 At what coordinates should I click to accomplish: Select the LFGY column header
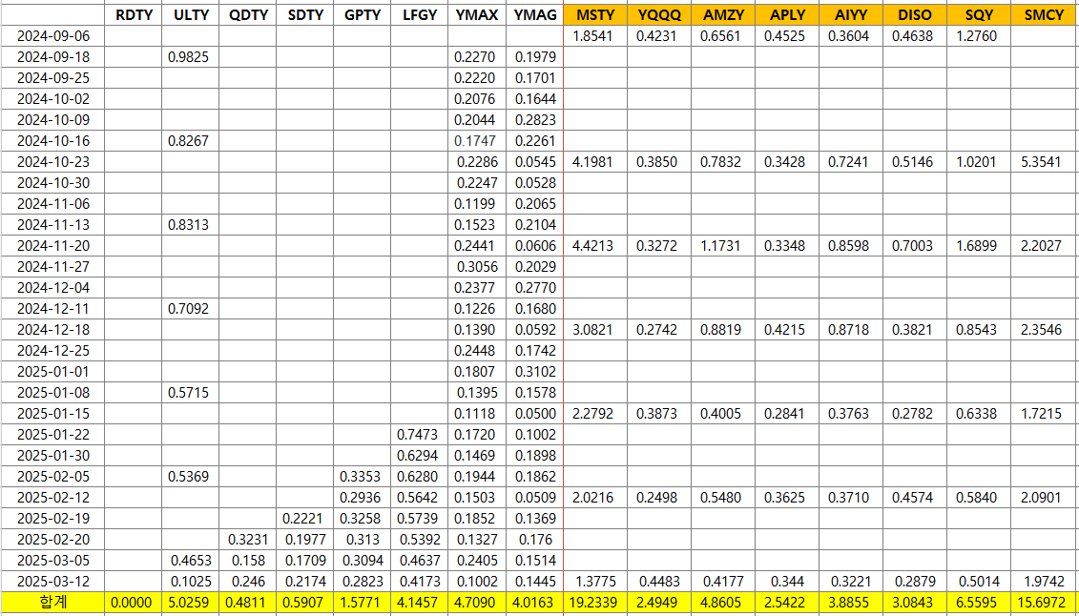tap(419, 14)
